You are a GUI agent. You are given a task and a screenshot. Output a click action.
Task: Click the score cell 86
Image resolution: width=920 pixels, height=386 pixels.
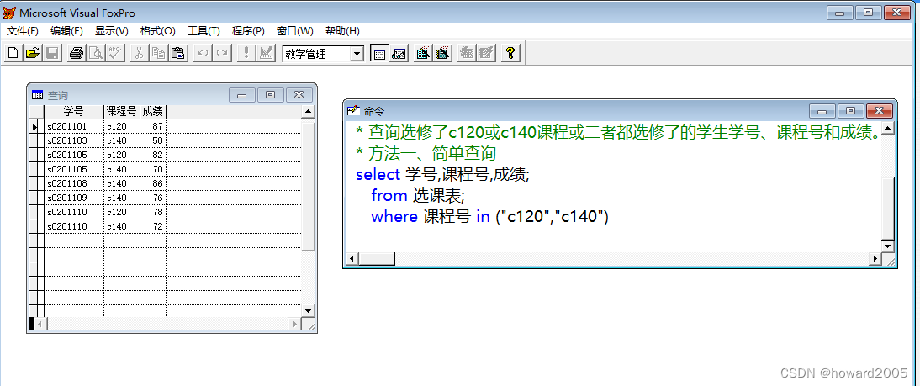click(x=153, y=183)
